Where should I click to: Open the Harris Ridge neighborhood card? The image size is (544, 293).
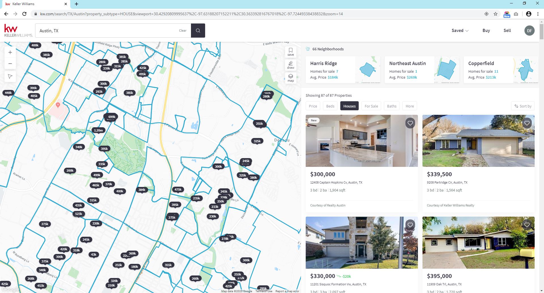(x=343, y=70)
